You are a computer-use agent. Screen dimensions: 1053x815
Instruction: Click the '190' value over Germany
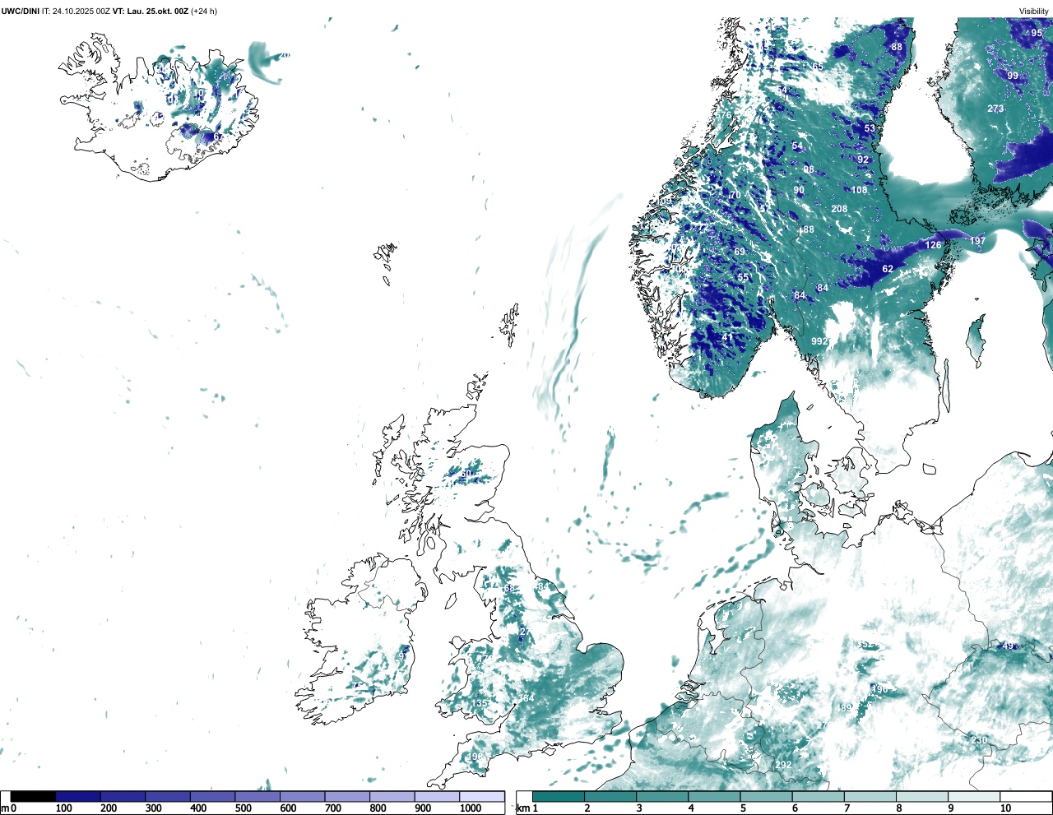879,689
